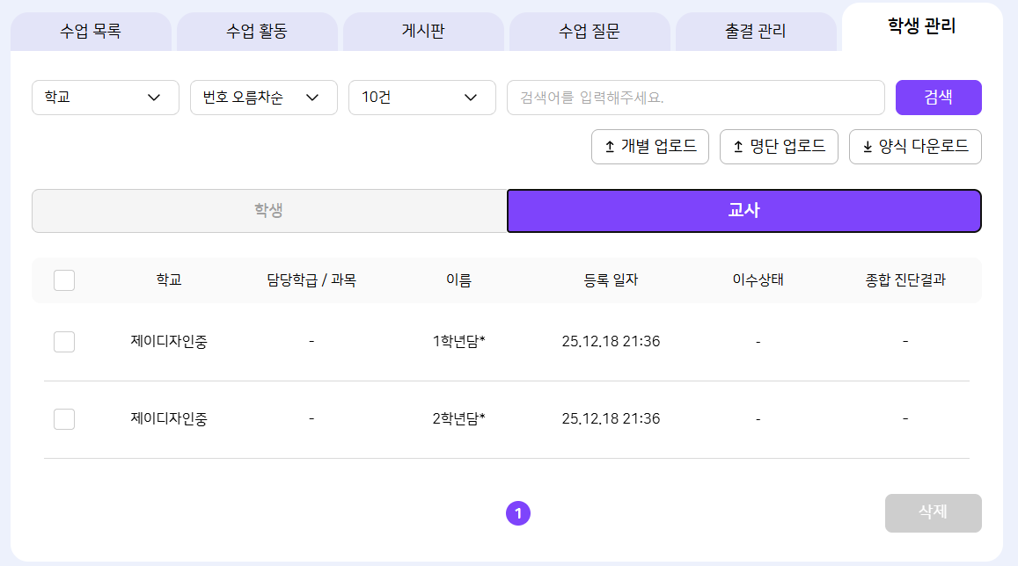Open the 수업 질문 tab
The width and height of the screenshot is (1018, 566).
click(590, 33)
